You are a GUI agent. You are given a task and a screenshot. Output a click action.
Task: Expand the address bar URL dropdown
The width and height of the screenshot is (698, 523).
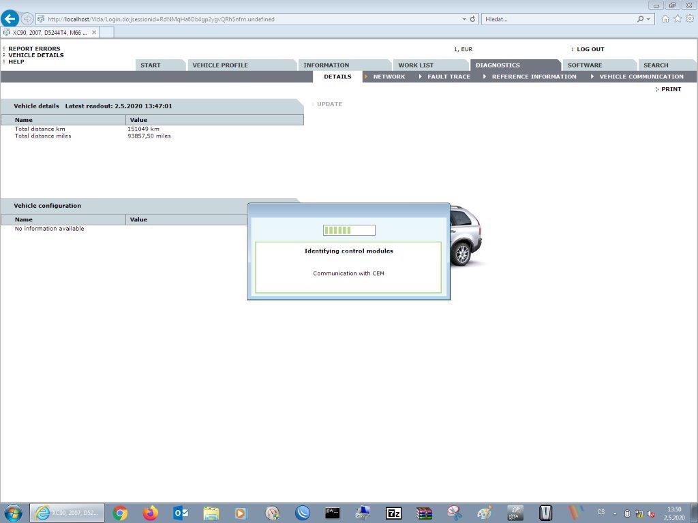tap(464, 19)
